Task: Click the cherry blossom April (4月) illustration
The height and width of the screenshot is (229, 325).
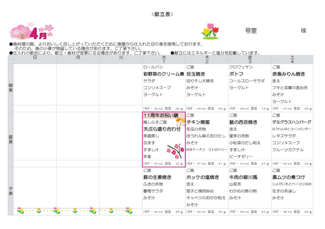Action: tap(31, 31)
